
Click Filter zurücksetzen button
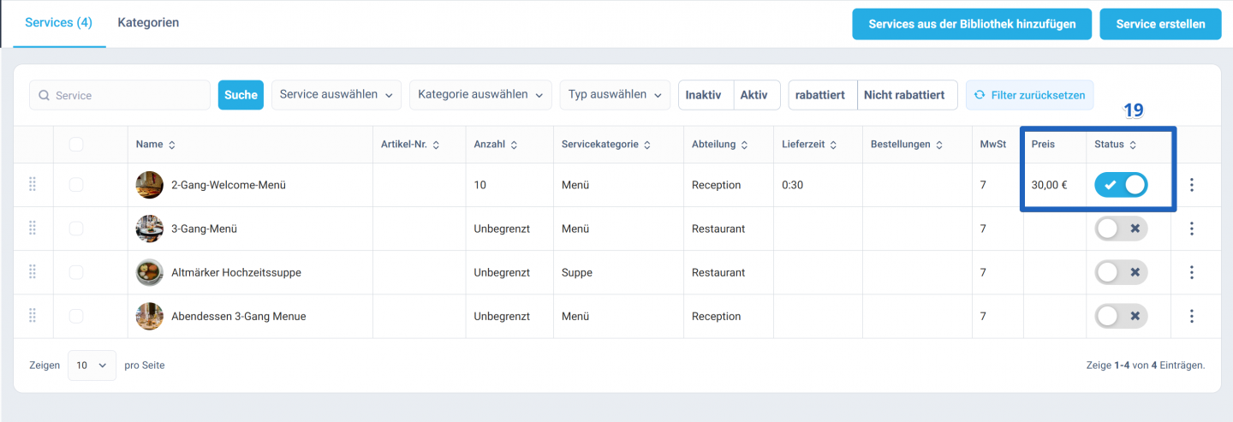click(x=1029, y=95)
